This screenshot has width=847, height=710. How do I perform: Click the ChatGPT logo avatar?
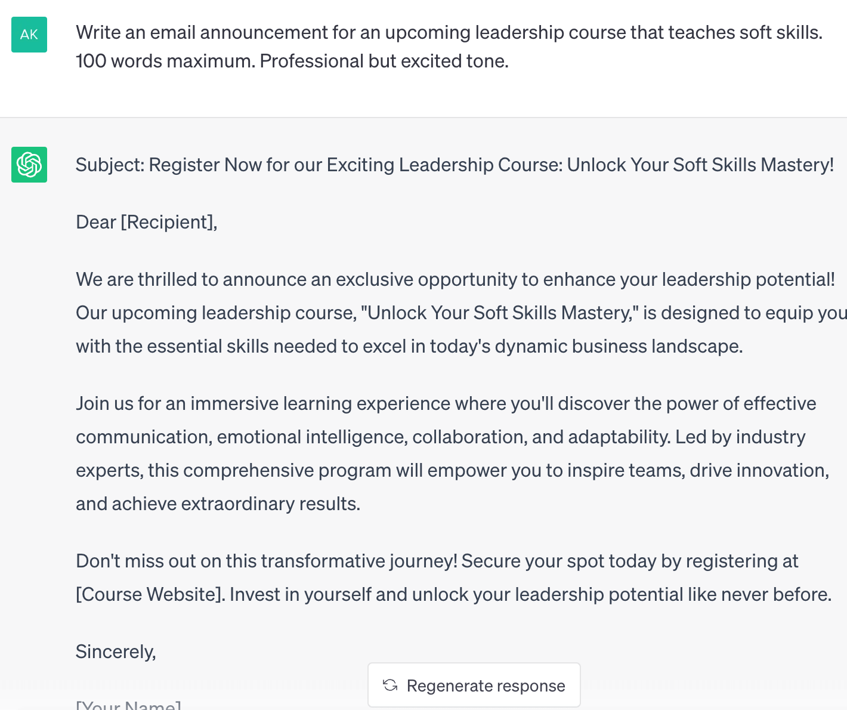point(29,165)
